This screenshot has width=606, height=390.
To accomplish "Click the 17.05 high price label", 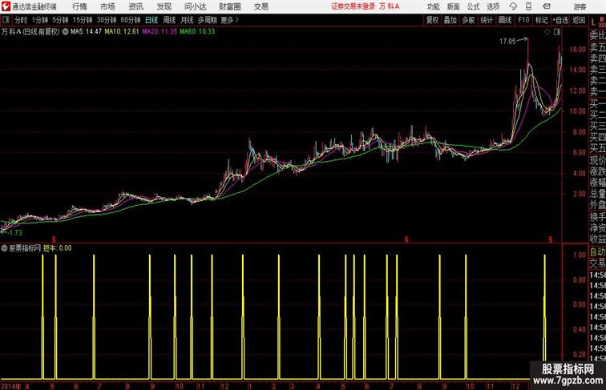I will (x=507, y=42).
